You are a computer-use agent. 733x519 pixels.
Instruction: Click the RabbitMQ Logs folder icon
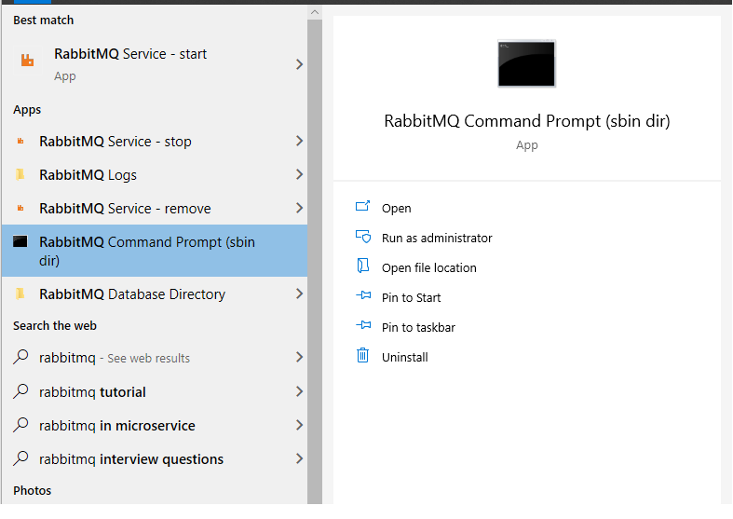(x=20, y=174)
